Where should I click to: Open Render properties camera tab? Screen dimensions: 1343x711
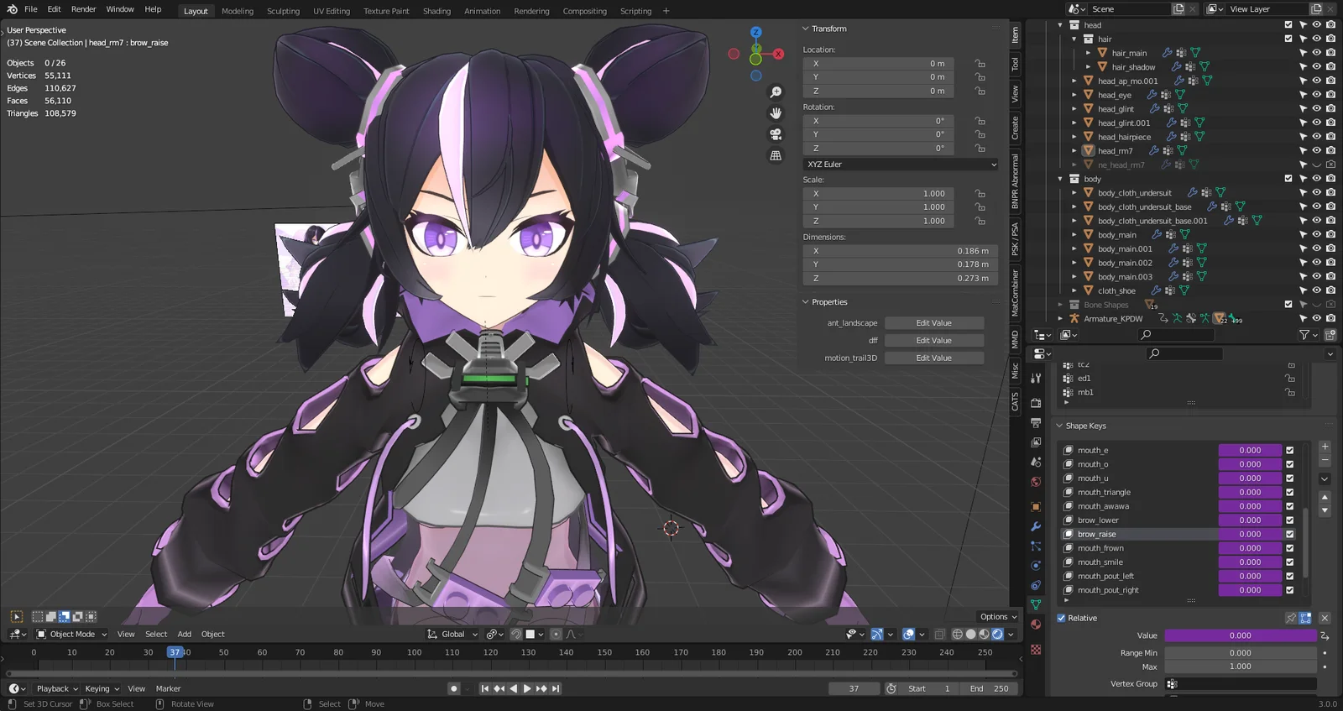coord(1036,403)
